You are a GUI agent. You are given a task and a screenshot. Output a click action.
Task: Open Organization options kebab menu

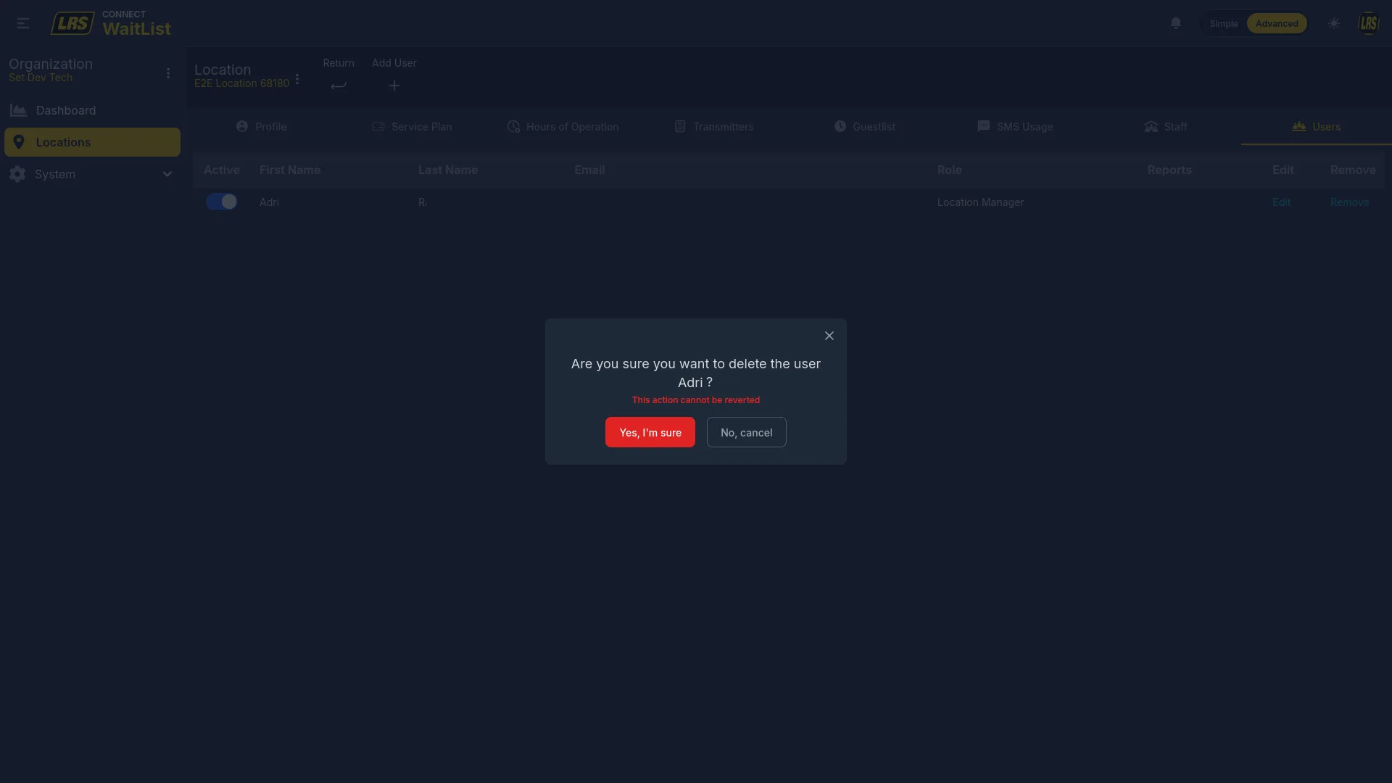pos(168,73)
